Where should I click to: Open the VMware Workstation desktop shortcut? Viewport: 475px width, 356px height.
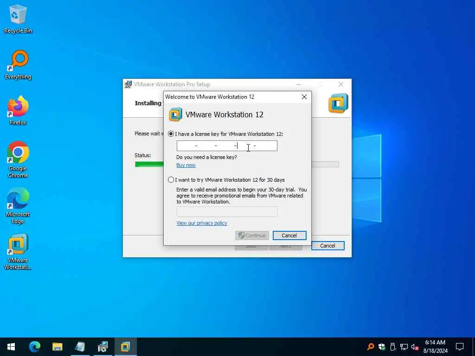point(18,252)
